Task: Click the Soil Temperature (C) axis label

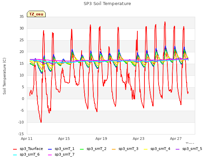Action: tap(4, 76)
